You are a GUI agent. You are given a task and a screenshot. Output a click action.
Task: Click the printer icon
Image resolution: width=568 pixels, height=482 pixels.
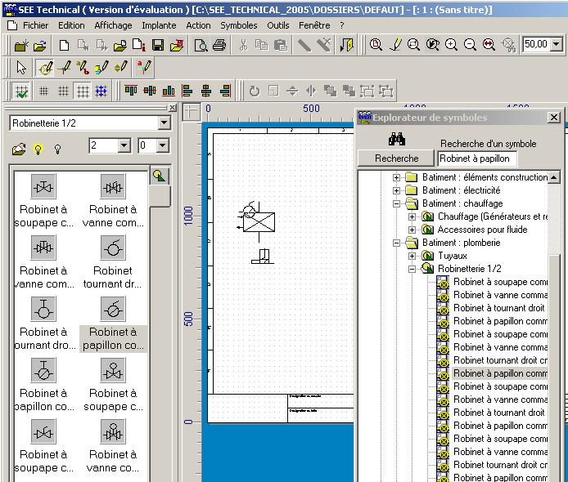click(219, 46)
